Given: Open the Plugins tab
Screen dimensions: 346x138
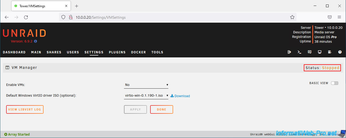Looking at the screenshot, I should 117,52.
